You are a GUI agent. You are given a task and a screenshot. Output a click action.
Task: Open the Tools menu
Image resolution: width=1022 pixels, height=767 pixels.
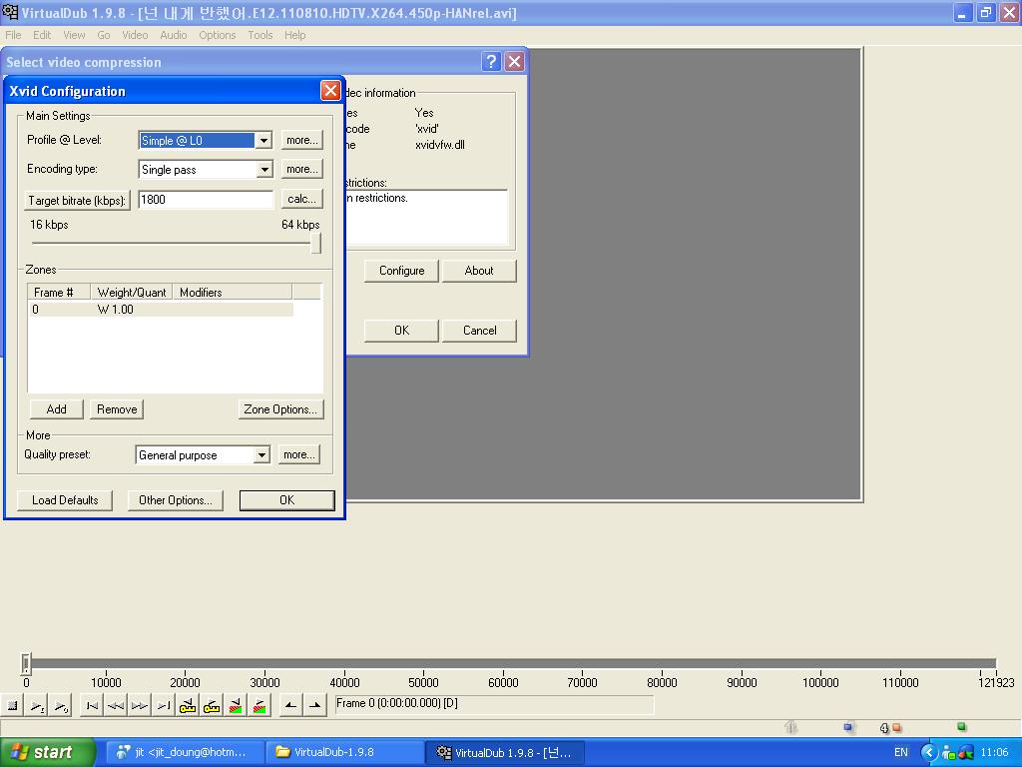[260, 35]
